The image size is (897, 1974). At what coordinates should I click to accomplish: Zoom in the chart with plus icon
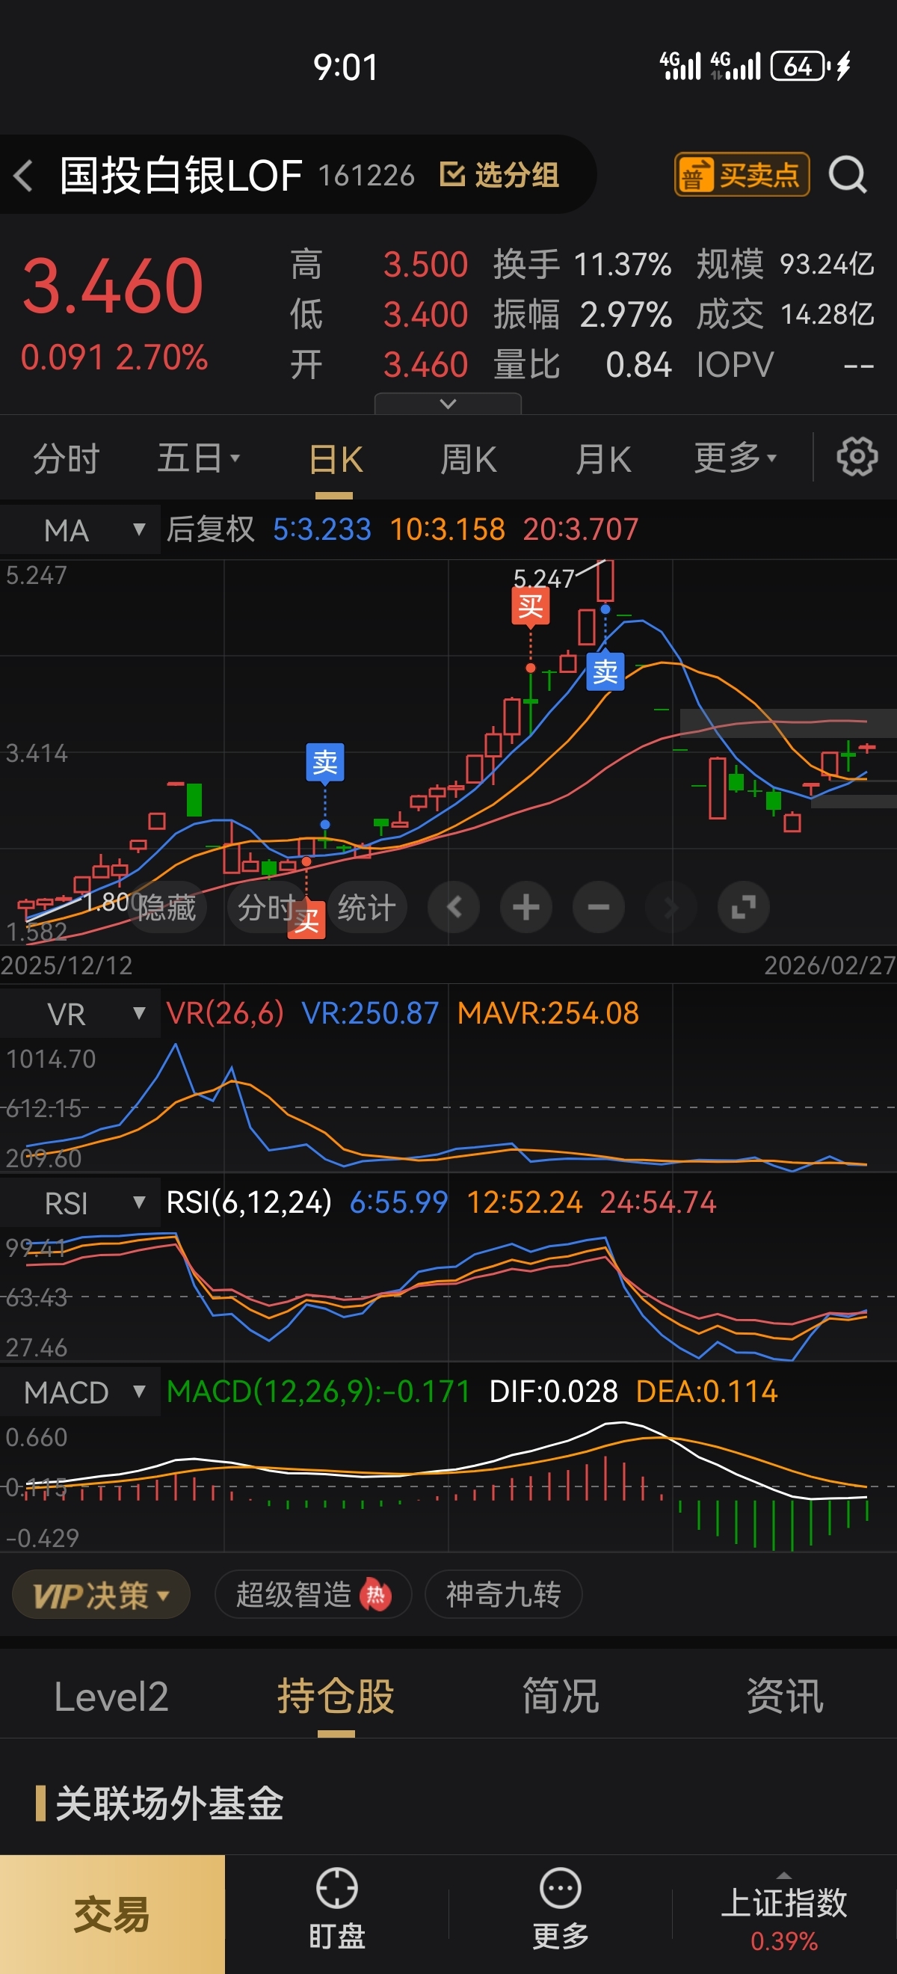[525, 907]
